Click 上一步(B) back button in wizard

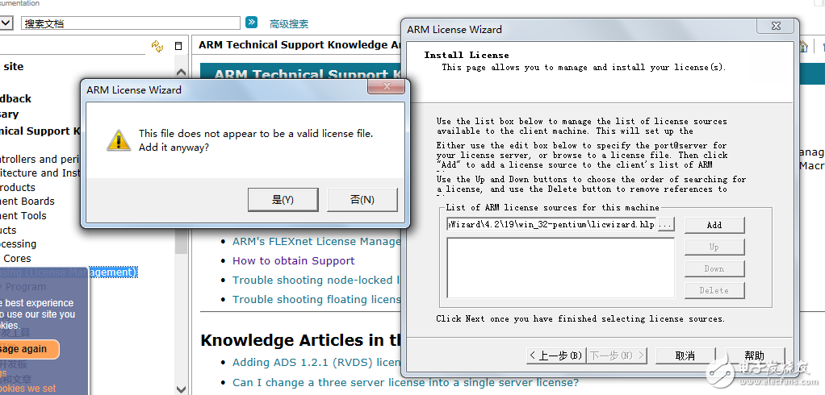point(555,355)
